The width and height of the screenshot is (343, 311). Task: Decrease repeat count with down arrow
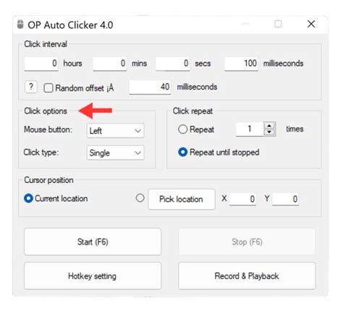tap(269, 132)
